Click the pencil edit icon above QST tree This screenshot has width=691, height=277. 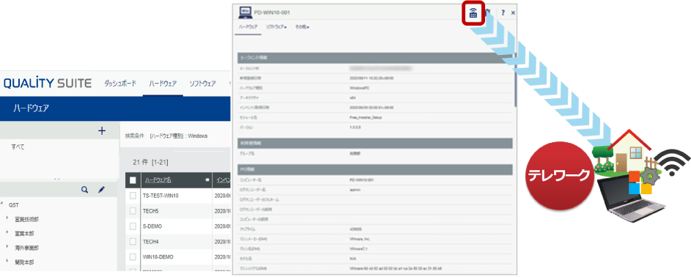pos(102,190)
